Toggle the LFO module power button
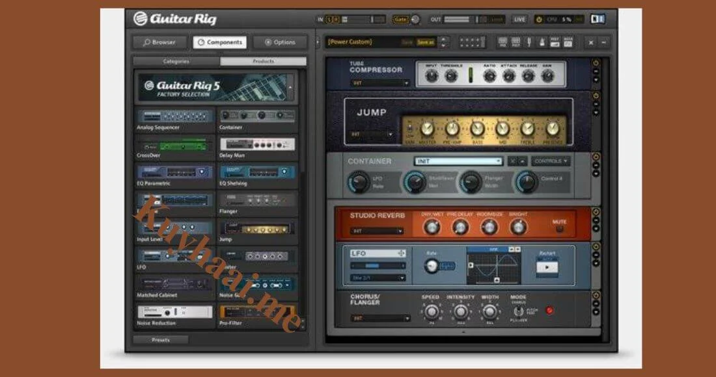Viewport: 716px width, 377px height. click(596, 246)
